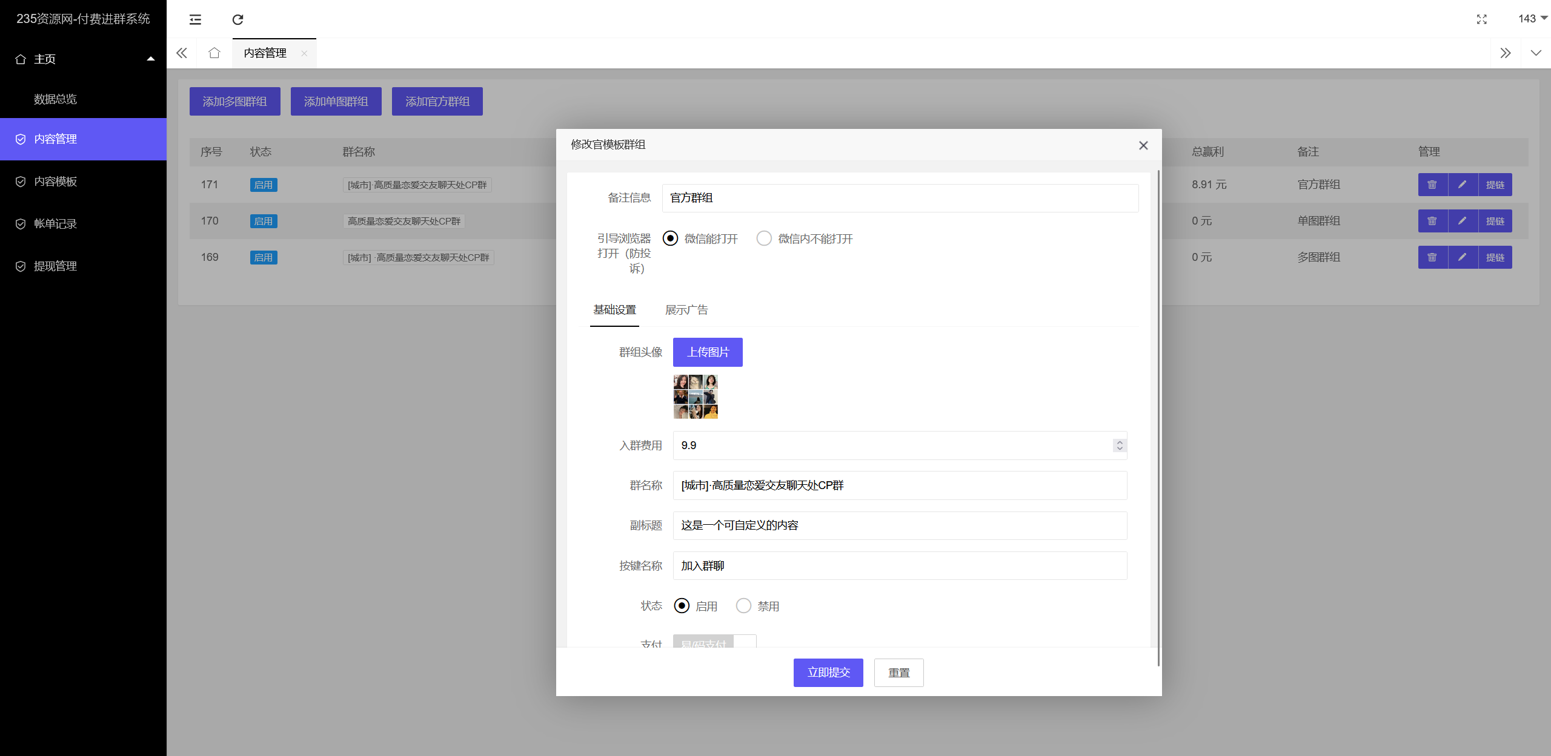Click the group avatar thumbnail in the dialog
Screen dimensions: 1551x756
695,396
